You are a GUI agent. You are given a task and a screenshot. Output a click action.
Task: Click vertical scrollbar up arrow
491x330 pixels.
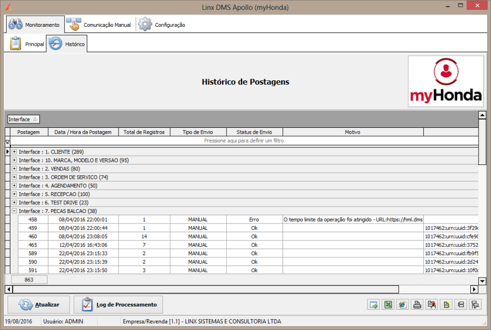coord(482,115)
